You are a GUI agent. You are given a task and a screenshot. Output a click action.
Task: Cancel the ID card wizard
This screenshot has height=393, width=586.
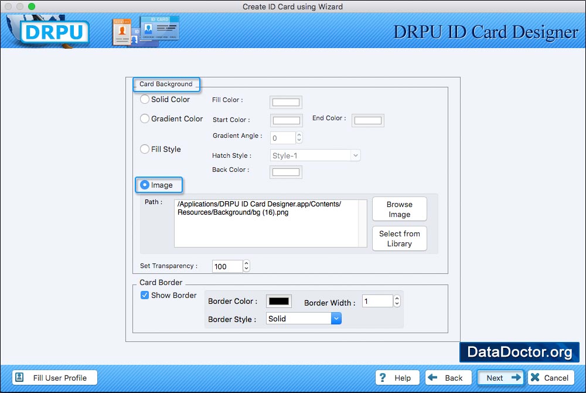point(551,378)
